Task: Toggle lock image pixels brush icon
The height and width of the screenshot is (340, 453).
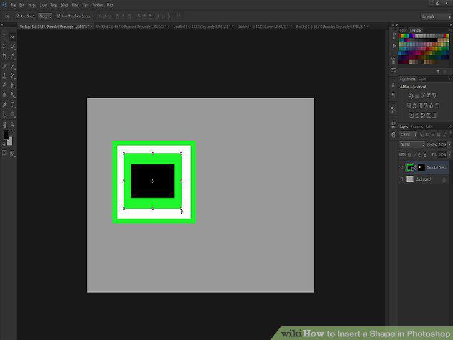Action: tap(415, 154)
